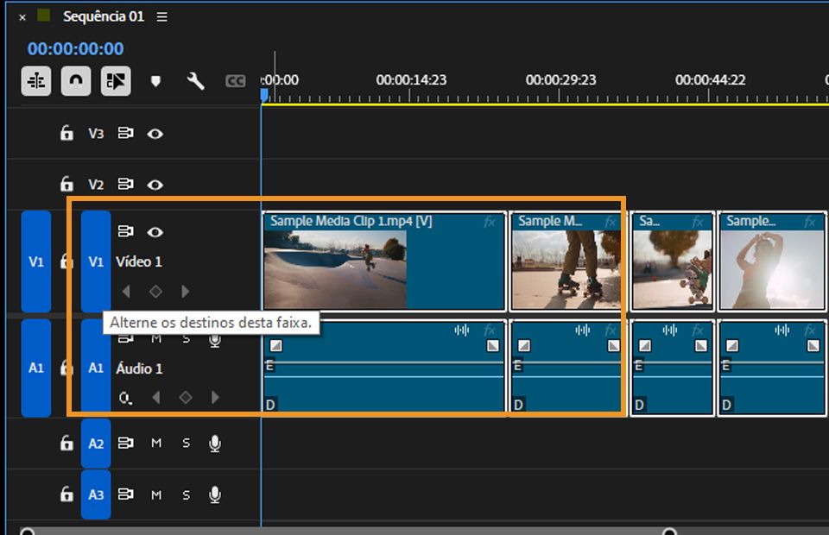The image size is (829, 535).
Task: Mute audio track A3
Action: click(x=156, y=495)
